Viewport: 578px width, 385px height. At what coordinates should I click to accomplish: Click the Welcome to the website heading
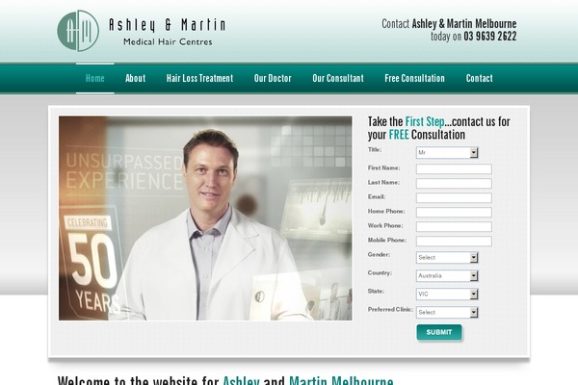click(x=225, y=380)
